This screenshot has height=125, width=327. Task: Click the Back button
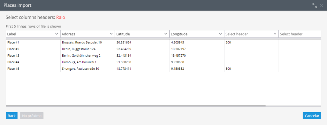12,116
